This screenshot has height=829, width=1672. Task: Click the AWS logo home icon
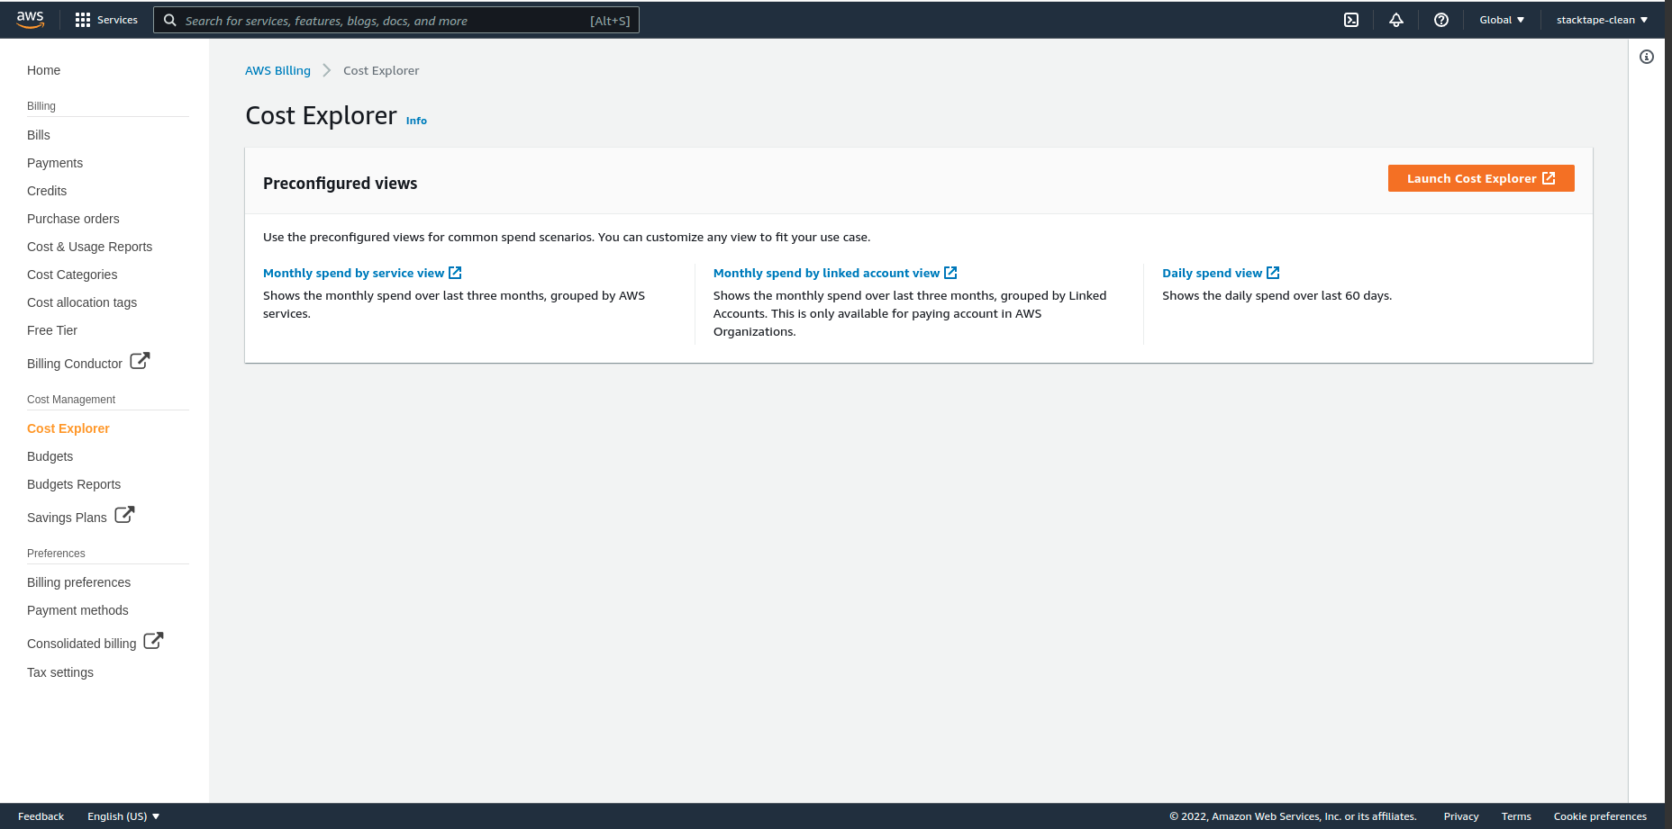click(x=30, y=20)
